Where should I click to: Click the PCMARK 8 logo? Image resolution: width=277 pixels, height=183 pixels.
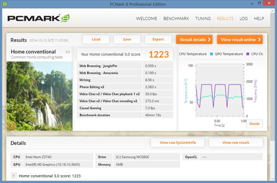click(38, 18)
